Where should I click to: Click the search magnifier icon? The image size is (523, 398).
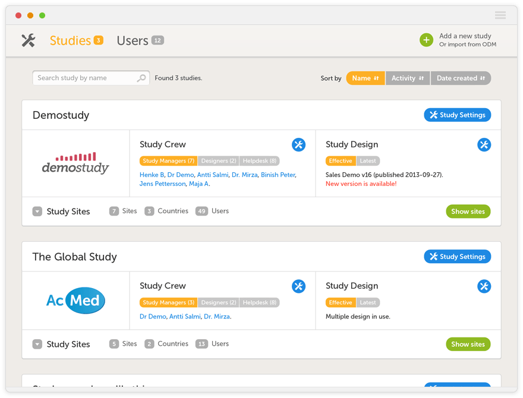(141, 78)
